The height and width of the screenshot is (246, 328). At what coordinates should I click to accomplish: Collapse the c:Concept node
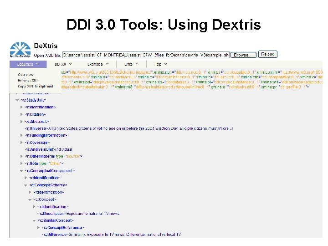(x=30, y=200)
